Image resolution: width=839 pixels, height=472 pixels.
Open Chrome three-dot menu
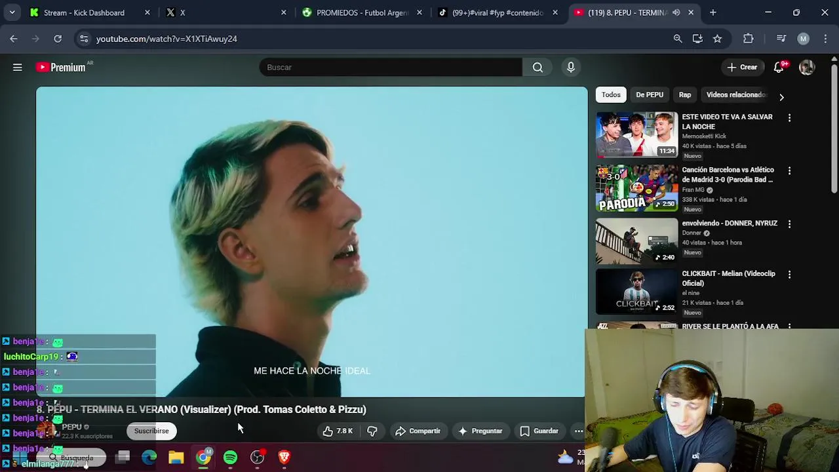(824, 39)
